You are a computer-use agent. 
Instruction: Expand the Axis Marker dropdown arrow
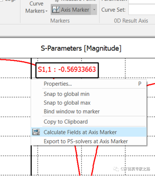[x=94, y=10]
